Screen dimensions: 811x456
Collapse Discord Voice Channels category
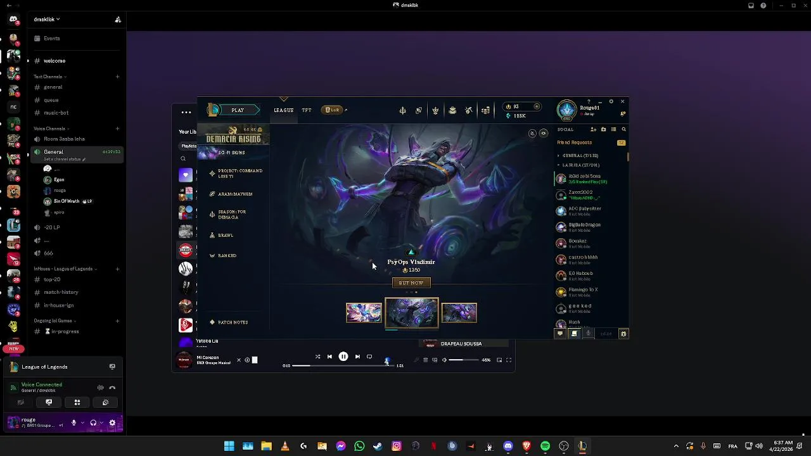[x=51, y=129]
